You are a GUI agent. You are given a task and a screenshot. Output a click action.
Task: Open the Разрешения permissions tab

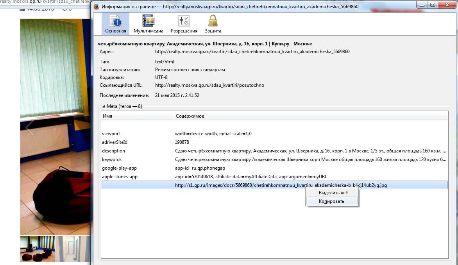(184, 24)
